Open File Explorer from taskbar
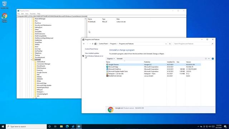The width and height of the screenshot is (229, 129). (61, 126)
